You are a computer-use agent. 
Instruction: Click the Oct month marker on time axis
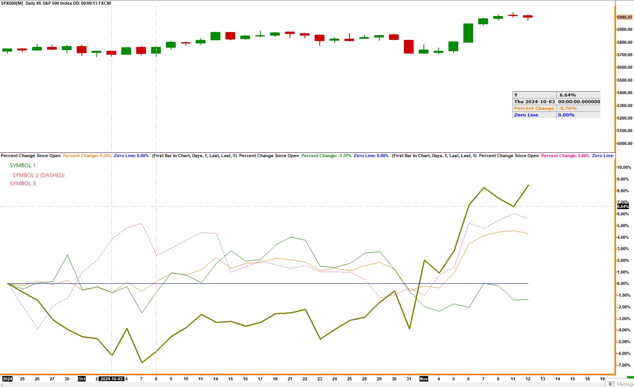click(82, 379)
